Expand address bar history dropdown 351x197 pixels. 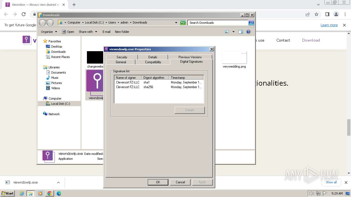point(176,23)
